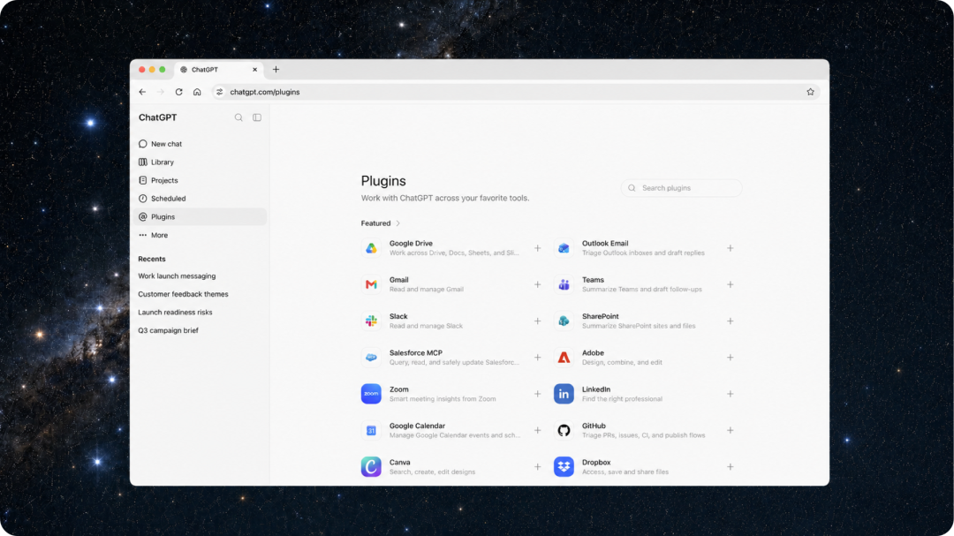Viewport: 954px width, 536px height.
Task: Click the Google Drive plugin name
Action: [x=411, y=244]
